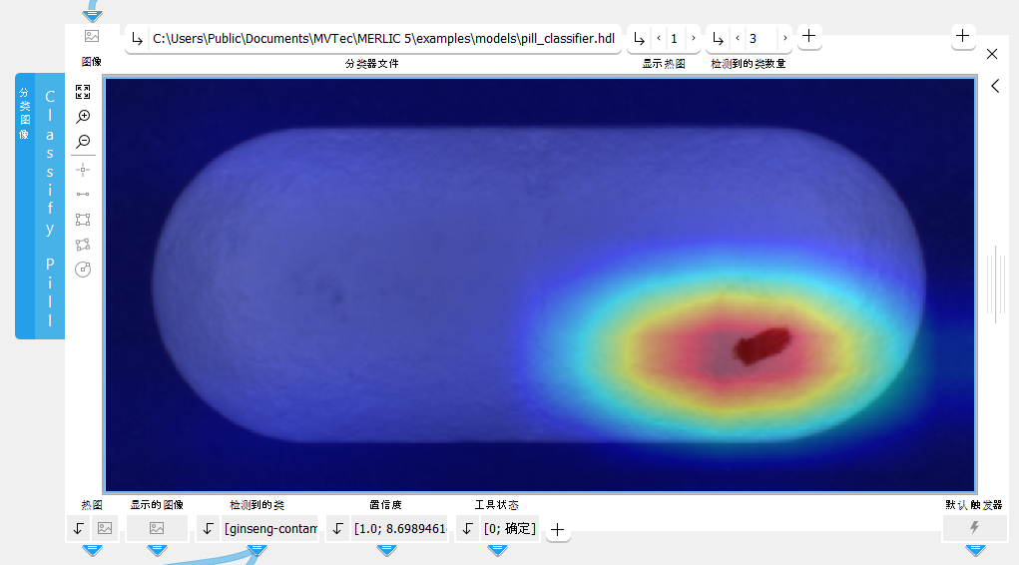Click the plus button next to 工具状态
Image resolution: width=1019 pixels, height=565 pixels.
[x=558, y=529]
